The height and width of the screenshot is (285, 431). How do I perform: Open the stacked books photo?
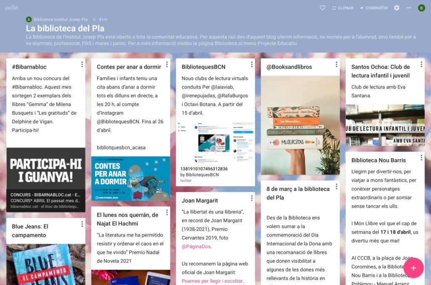pyautogui.click(x=300, y=125)
